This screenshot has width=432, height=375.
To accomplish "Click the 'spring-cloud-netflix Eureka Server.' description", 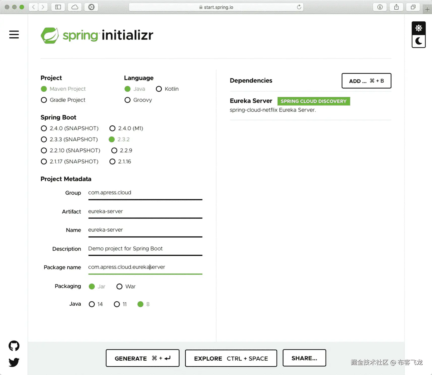I will click(273, 110).
